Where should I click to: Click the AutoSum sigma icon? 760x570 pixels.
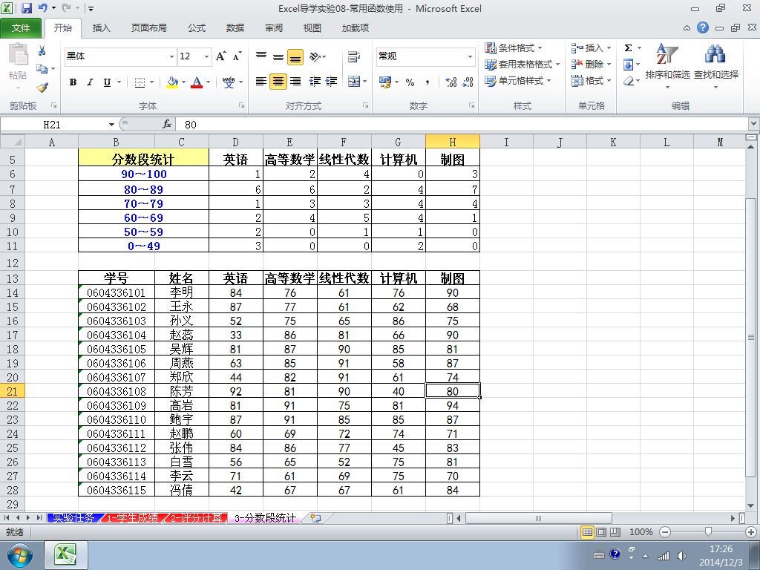628,48
